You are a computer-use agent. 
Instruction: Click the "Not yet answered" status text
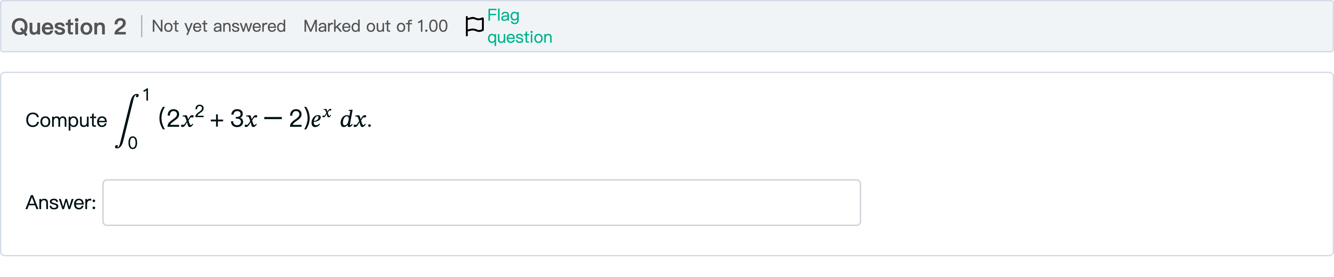[x=218, y=26]
